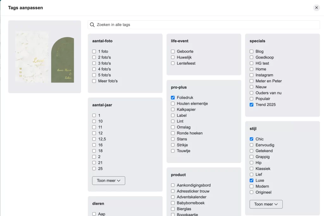324x216 pixels.
Task: Select the Huwelijk checkbox
Action: pos(172,57)
